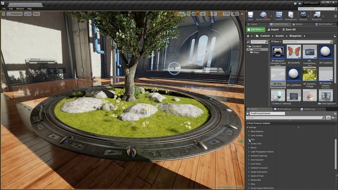338x190 pixels.
Task: Click the Import button
Action: click(x=273, y=30)
